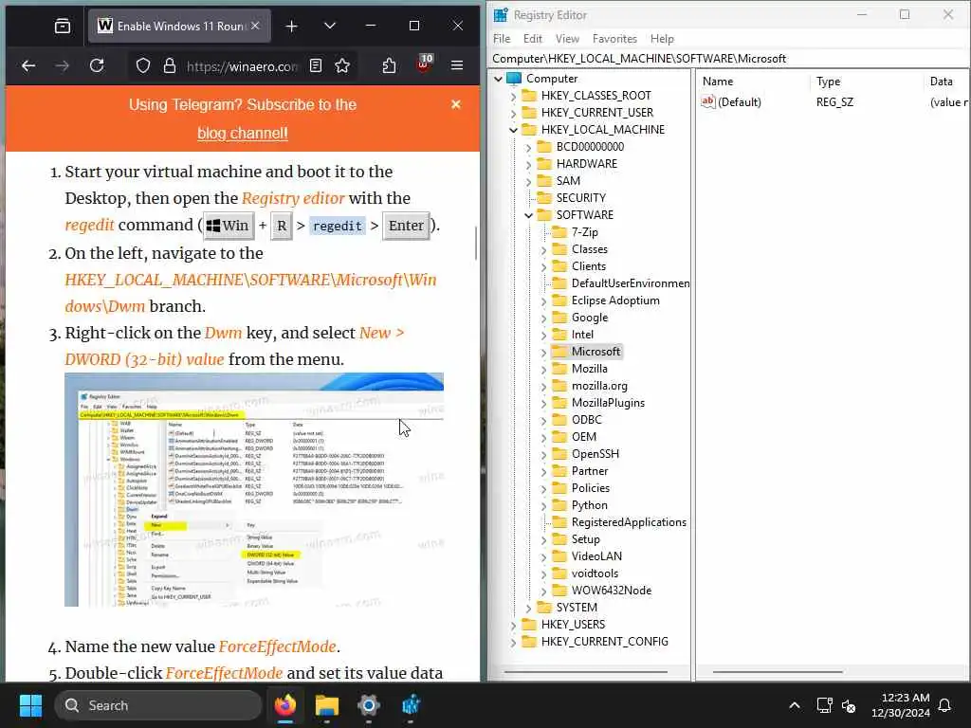Click tree pane horizontal scrollbar
Image resolution: width=971 pixels, height=728 pixels.
coord(586,672)
